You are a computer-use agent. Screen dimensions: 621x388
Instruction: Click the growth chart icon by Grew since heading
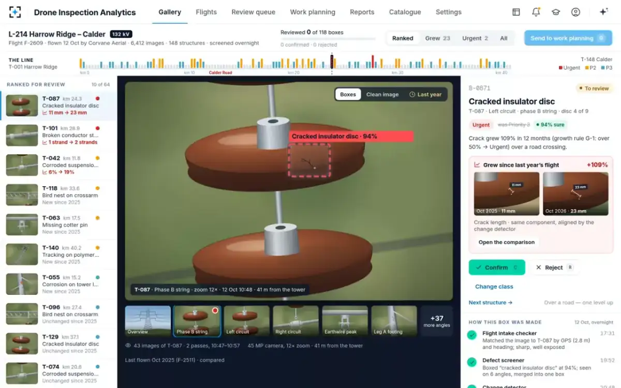477,165
